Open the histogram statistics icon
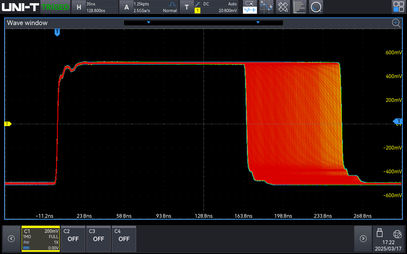This screenshot has width=407, height=254. pos(299,7)
